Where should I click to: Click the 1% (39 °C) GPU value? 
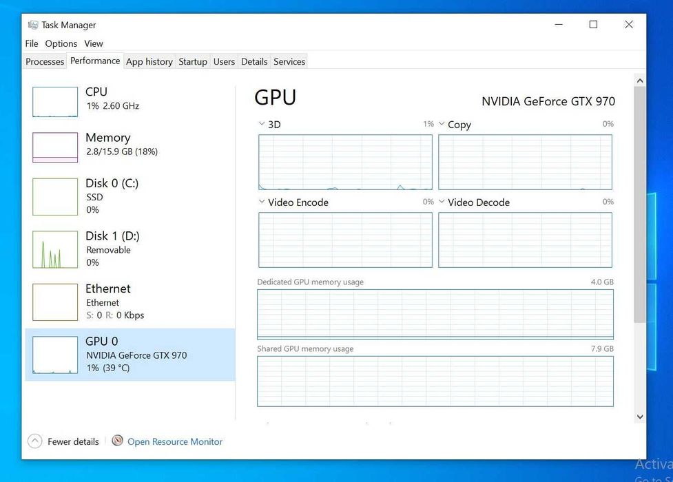[107, 368]
